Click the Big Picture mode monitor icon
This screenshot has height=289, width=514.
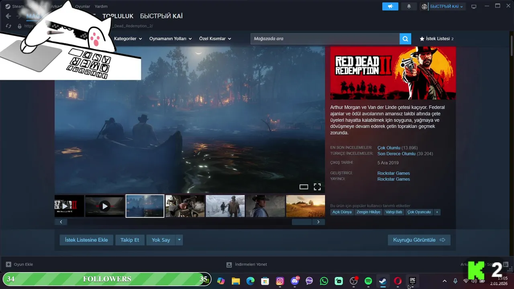click(474, 6)
